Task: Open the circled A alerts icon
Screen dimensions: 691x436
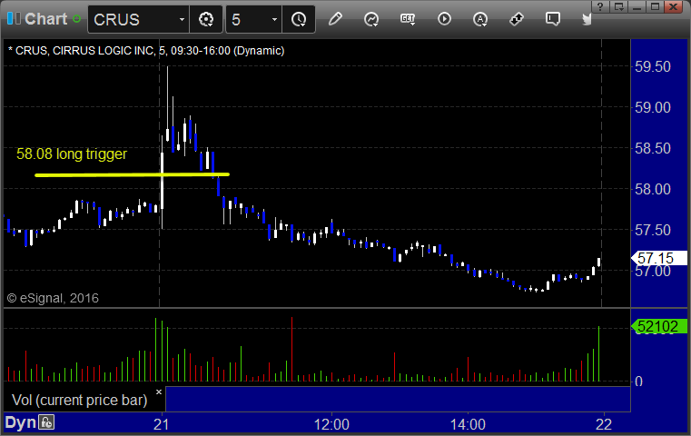Action: click(480, 19)
